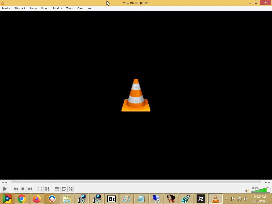Screen dimensions: 272x204
Task: Open 7-Zip from the taskbar
Action: [x=111, y=199]
